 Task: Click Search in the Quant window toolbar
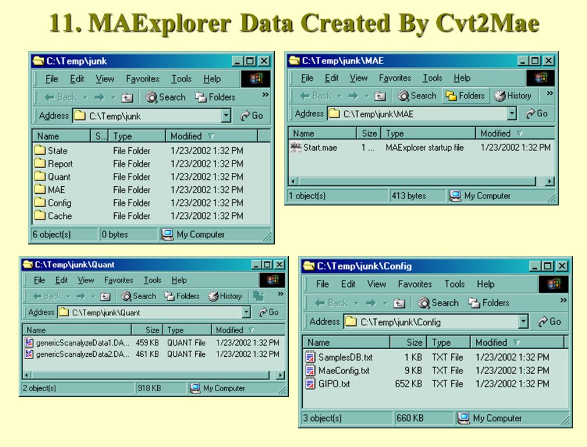pyautogui.click(x=139, y=296)
